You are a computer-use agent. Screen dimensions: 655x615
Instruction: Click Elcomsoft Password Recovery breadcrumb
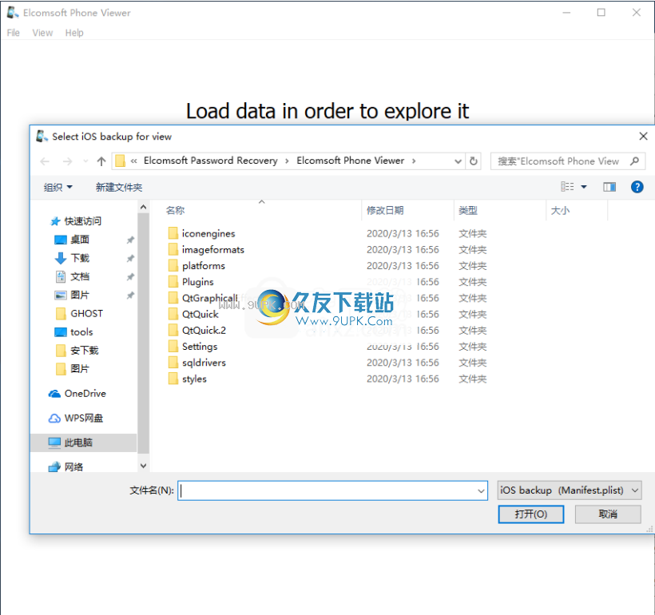211,161
